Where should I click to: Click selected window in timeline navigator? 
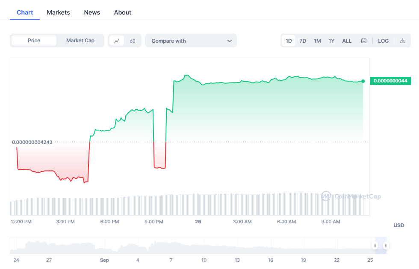pyautogui.click(x=381, y=246)
